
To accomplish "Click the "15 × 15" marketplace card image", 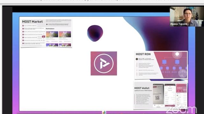I will coord(52,45).
